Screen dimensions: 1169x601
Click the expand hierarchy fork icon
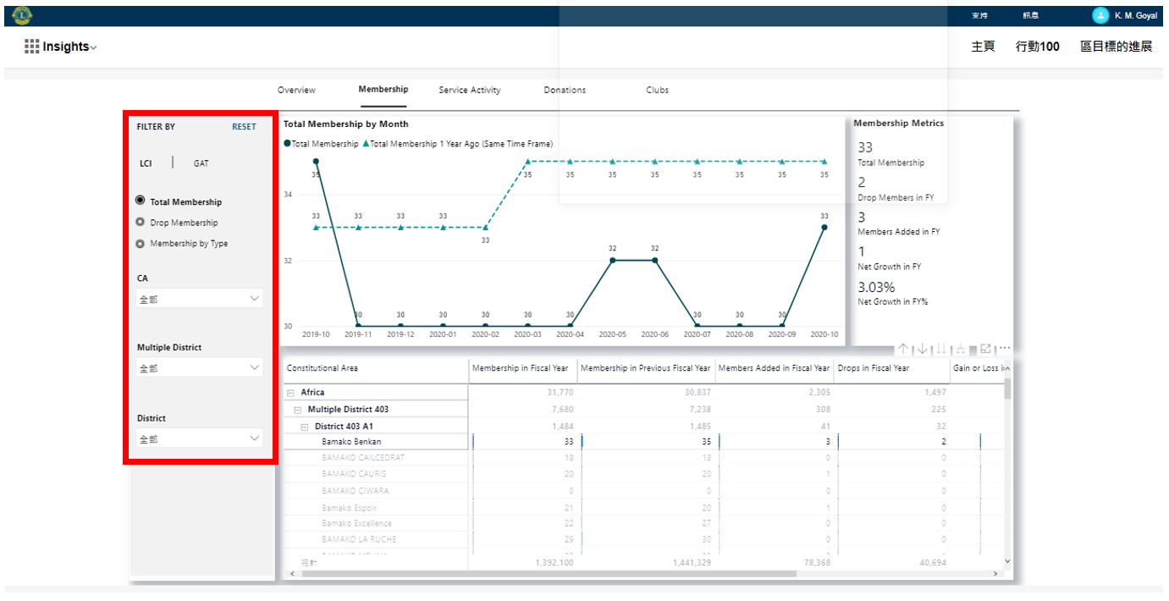point(959,349)
